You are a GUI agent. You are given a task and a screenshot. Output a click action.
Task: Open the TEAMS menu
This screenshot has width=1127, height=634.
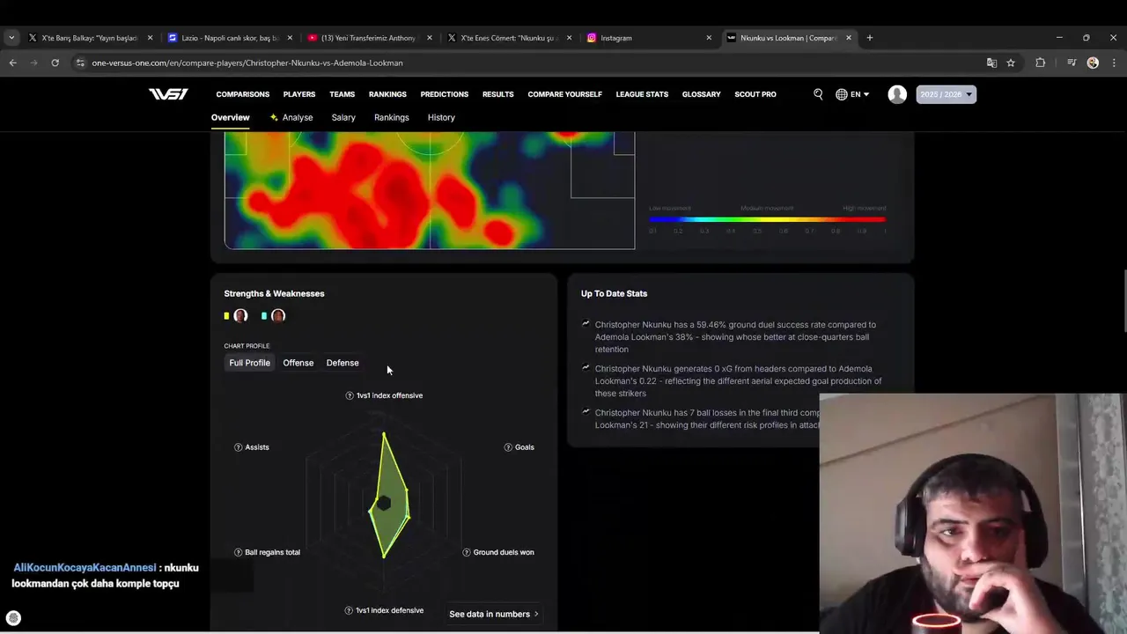pos(343,94)
